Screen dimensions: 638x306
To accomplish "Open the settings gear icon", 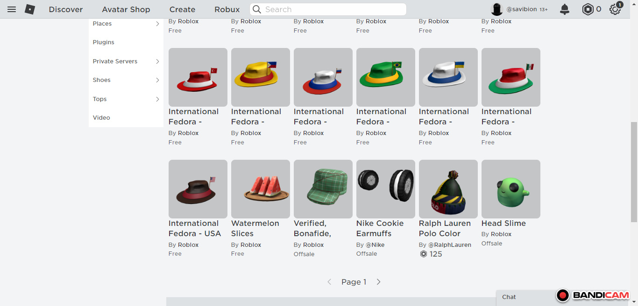I will [x=615, y=9].
